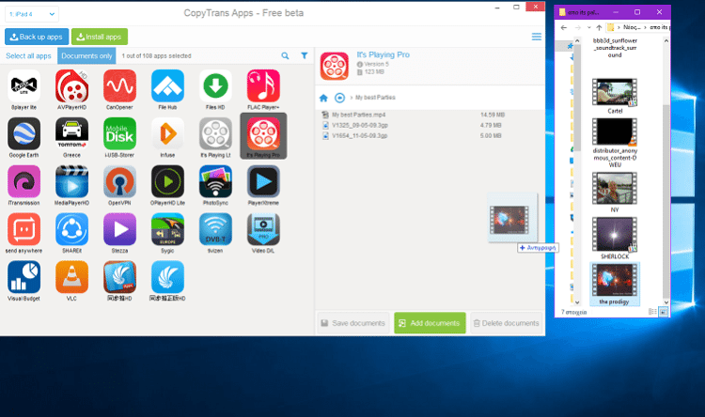Toggle the Documents only filter

(86, 55)
